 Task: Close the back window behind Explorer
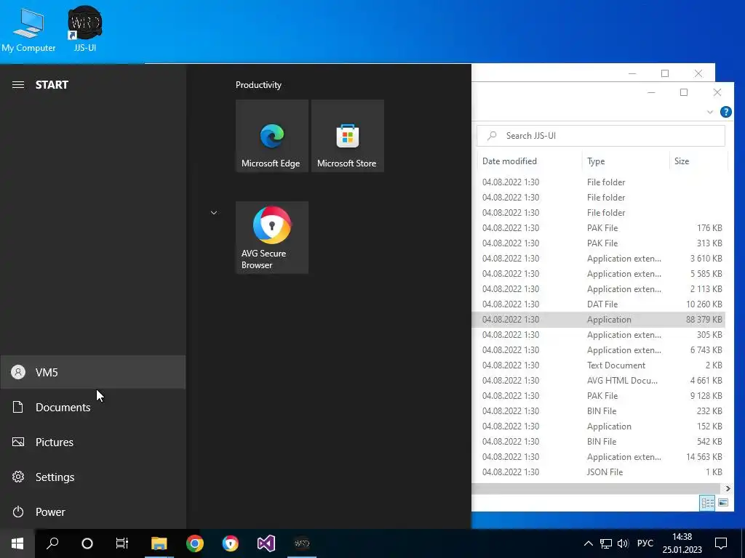coord(698,73)
